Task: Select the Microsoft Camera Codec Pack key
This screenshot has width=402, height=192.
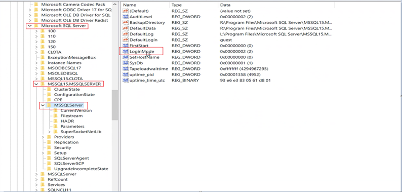Action: click(x=73, y=5)
